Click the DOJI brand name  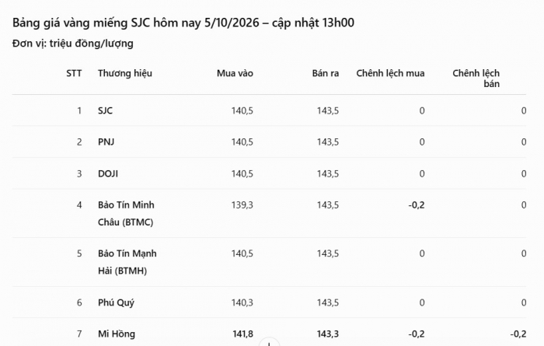click(108, 173)
